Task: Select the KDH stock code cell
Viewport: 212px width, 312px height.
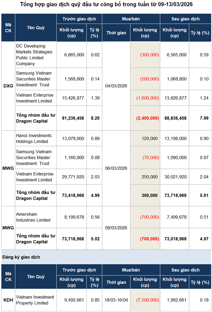Action: click(8, 300)
